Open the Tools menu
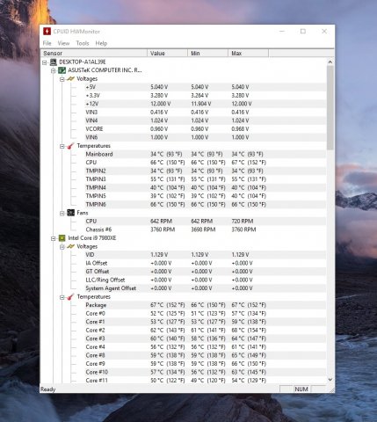This screenshot has width=377, height=422. (83, 43)
